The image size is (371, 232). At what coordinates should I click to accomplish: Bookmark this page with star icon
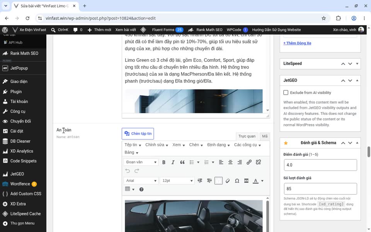324,18
